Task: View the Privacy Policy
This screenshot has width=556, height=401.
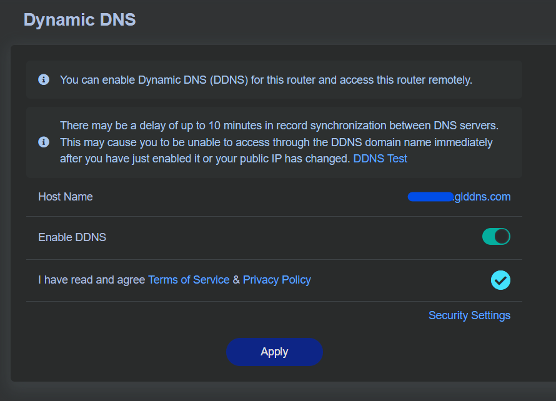Action: (277, 280)
